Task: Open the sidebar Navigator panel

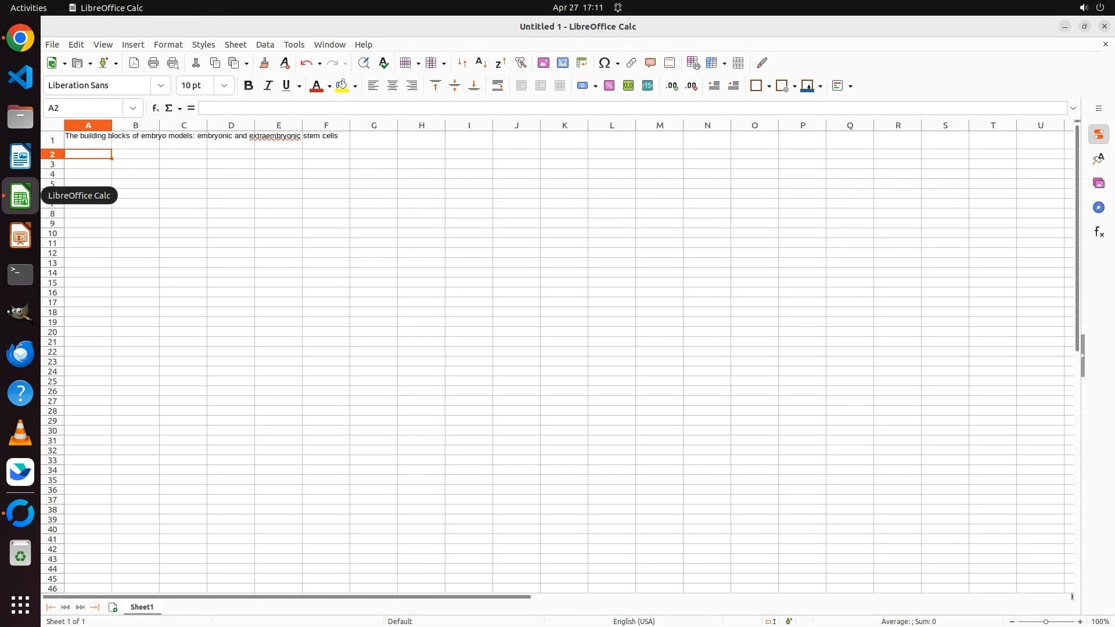Action: 1098,207
